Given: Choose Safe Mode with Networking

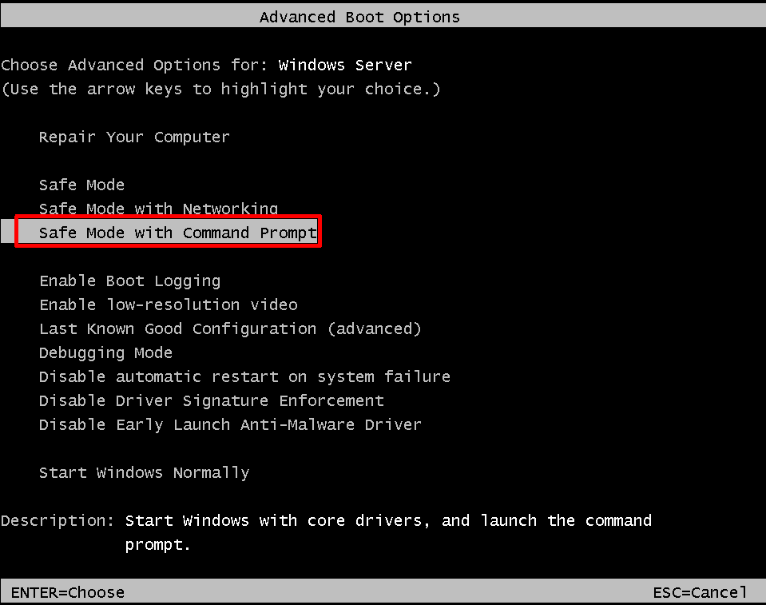Looking at the screenshot, I should (x=158, y=209).
